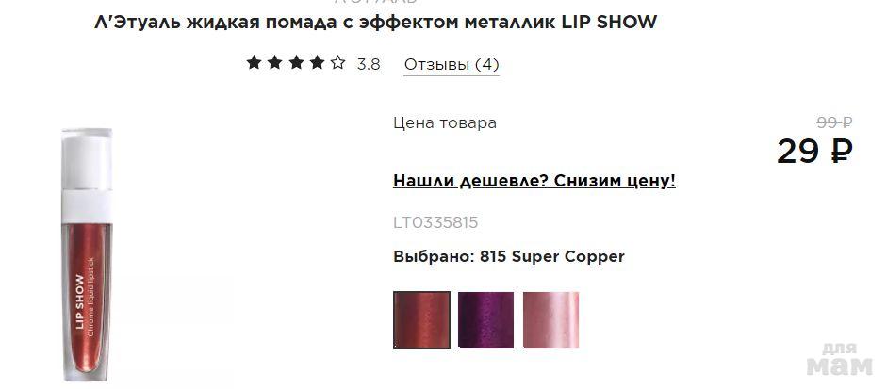
Task: Click the current price 29 ₽
Action: point(814,152)
